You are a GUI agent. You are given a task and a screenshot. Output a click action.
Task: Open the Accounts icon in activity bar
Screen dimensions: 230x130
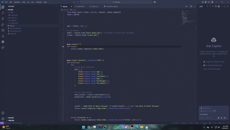pos(3,113)
